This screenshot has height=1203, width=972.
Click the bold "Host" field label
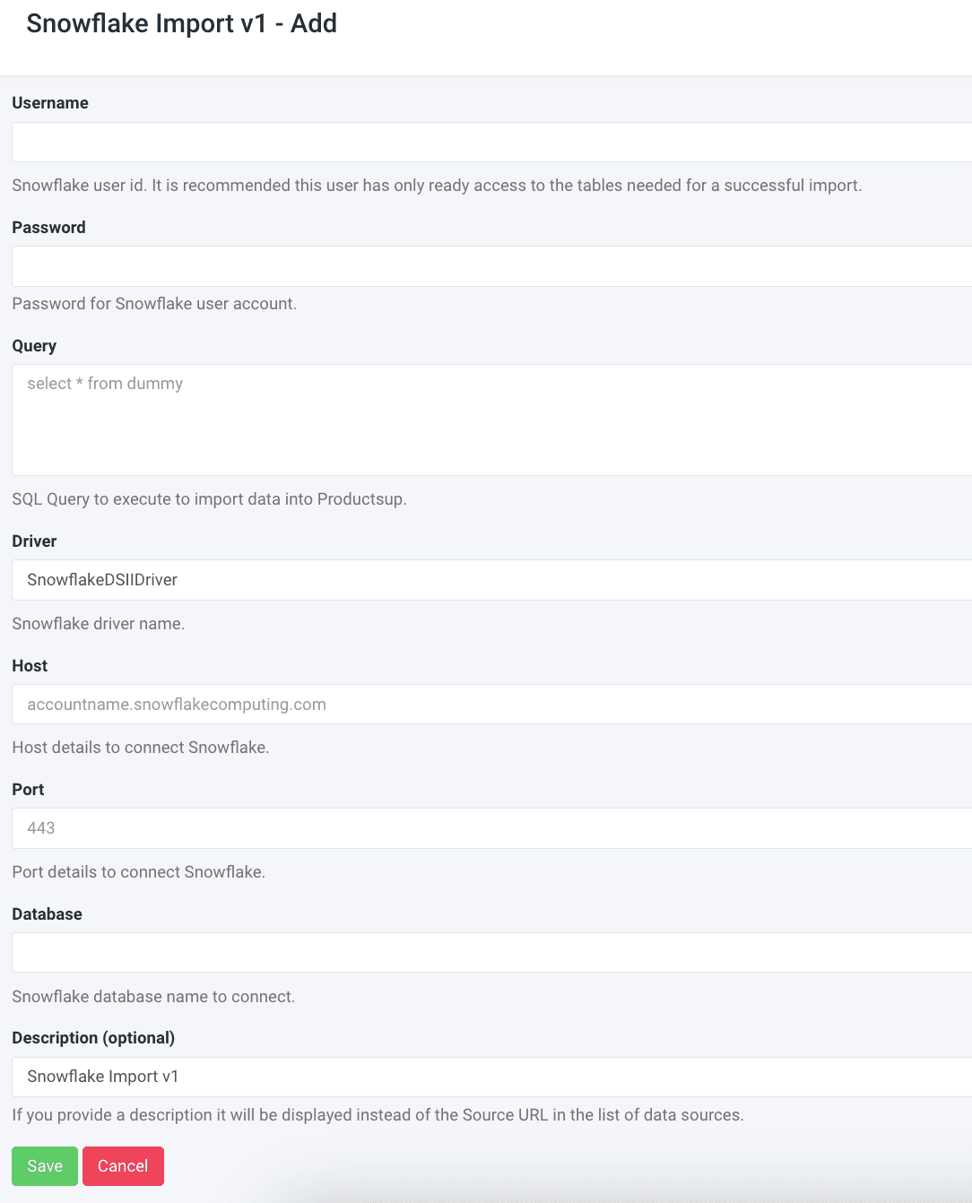pyautogui.click(x=30, y=666)
